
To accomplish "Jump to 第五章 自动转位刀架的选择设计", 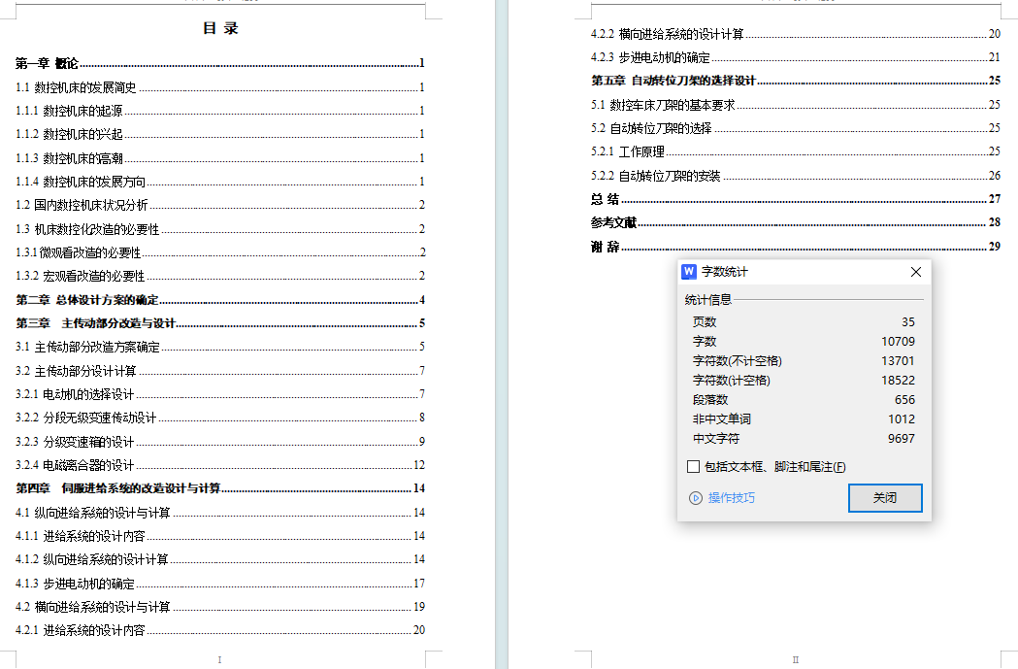I will [x=673, y=81].
